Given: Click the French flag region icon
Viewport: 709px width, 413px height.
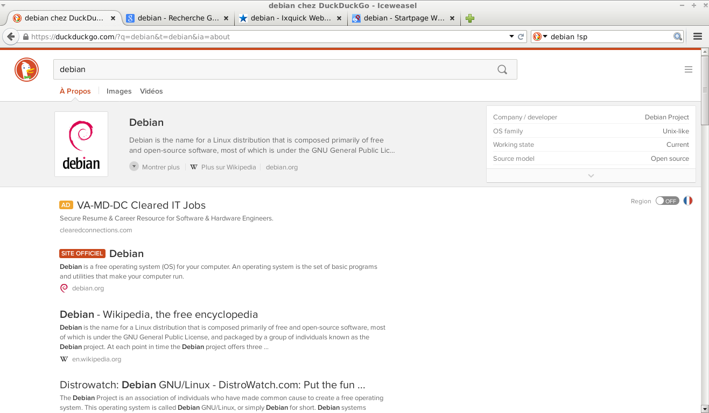Looking at the screenshot, I should click(687, 201).
